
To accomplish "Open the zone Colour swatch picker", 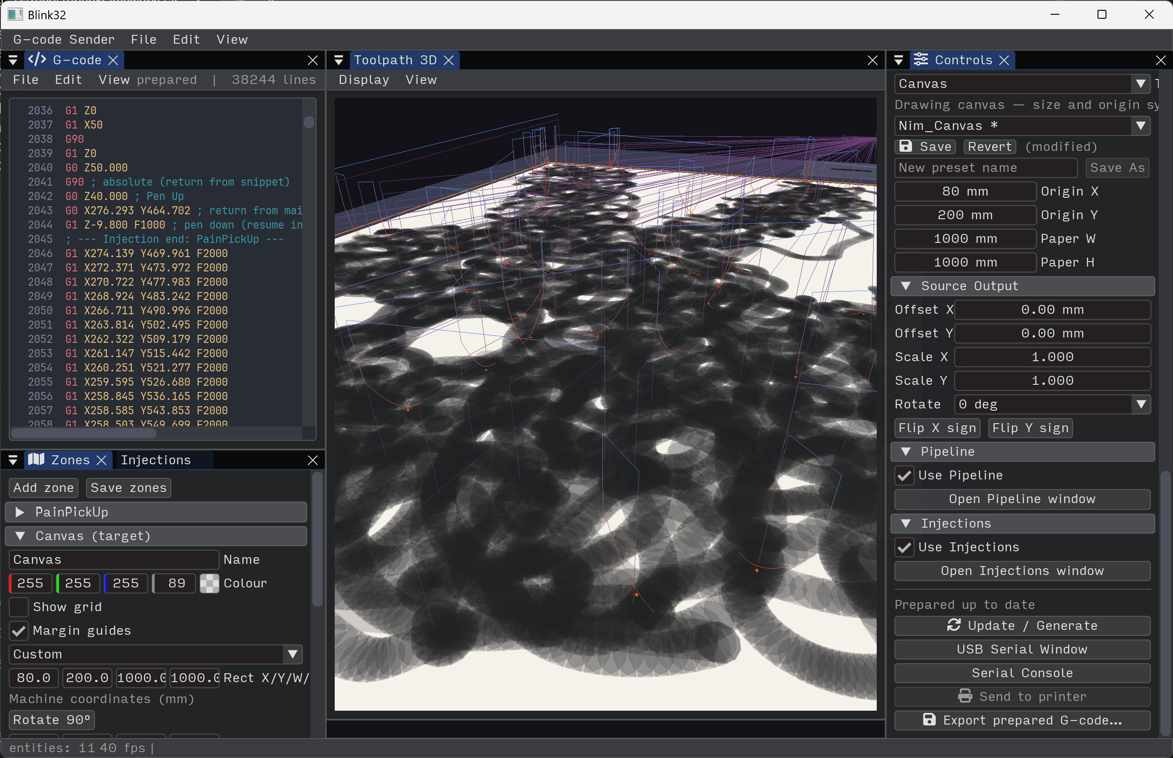I will point(210,583).
